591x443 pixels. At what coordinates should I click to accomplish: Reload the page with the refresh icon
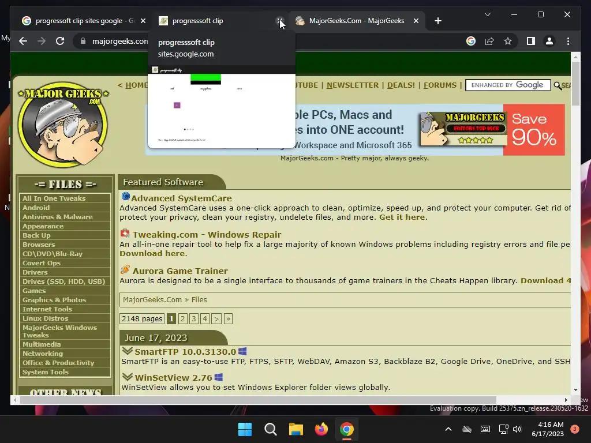60,41
